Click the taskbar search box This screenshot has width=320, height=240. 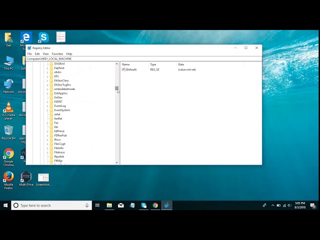(x=51, y=205)
